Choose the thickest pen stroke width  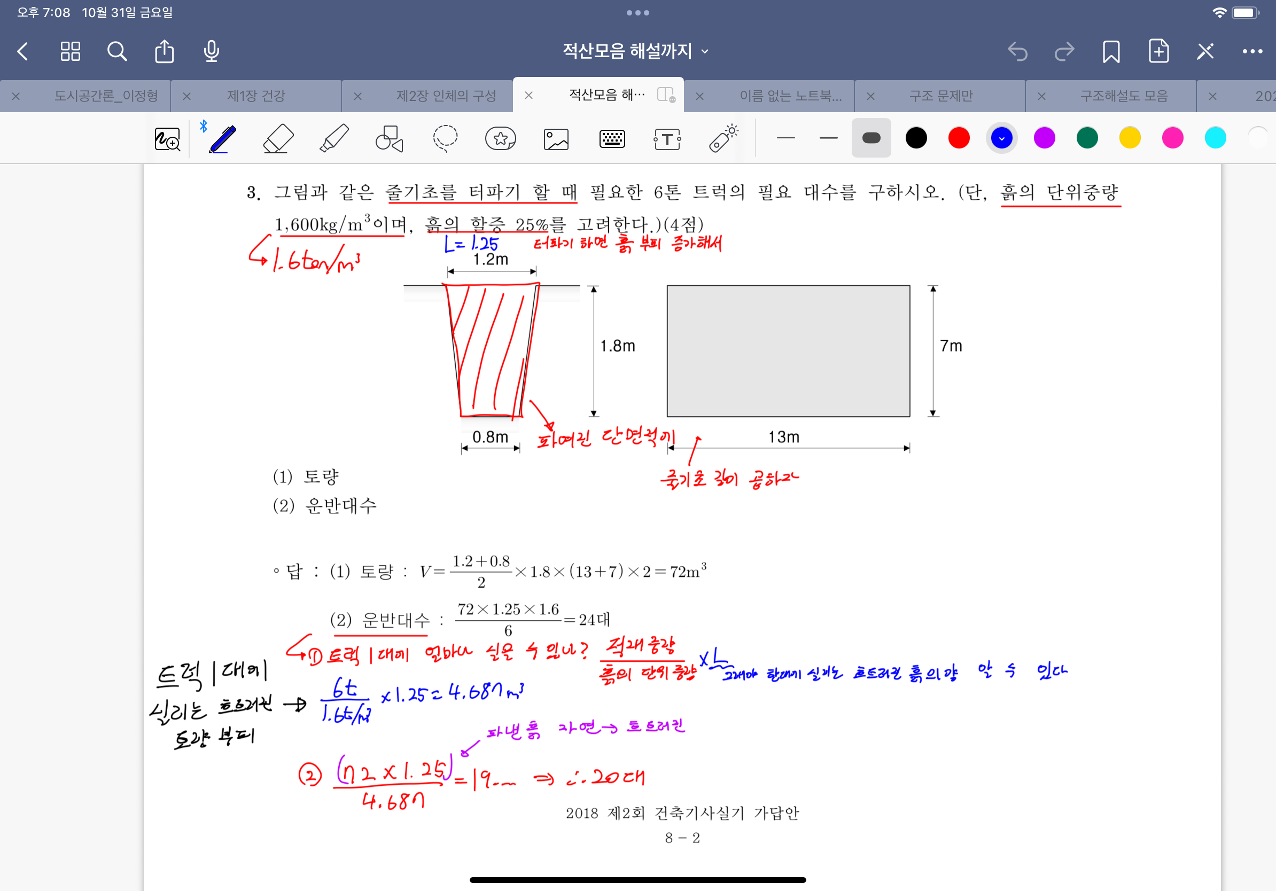click(871, 138)
